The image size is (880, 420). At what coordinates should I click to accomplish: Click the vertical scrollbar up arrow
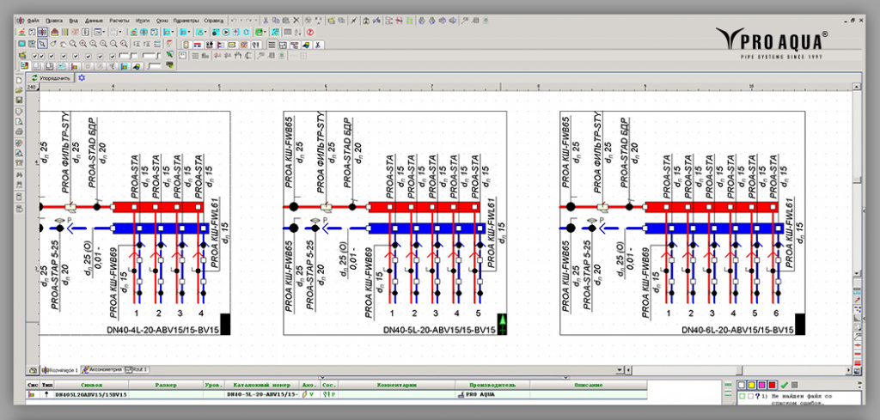click(x=857, y=87)
